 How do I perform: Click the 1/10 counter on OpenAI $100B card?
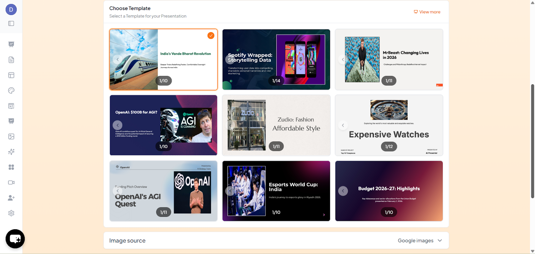click(x=164, y=146)
